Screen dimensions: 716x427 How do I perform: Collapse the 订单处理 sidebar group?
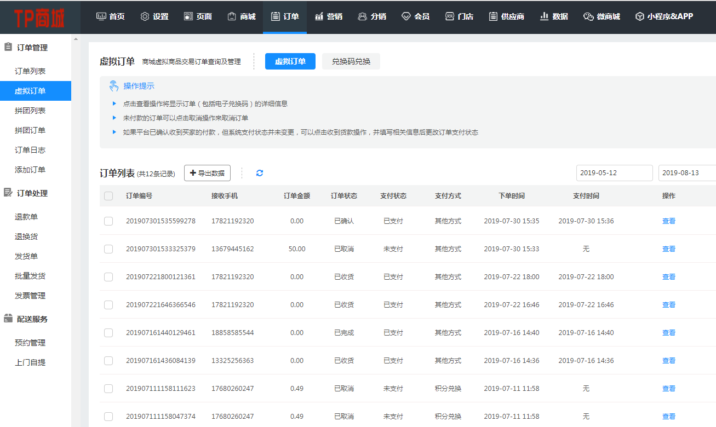point(32,193)
